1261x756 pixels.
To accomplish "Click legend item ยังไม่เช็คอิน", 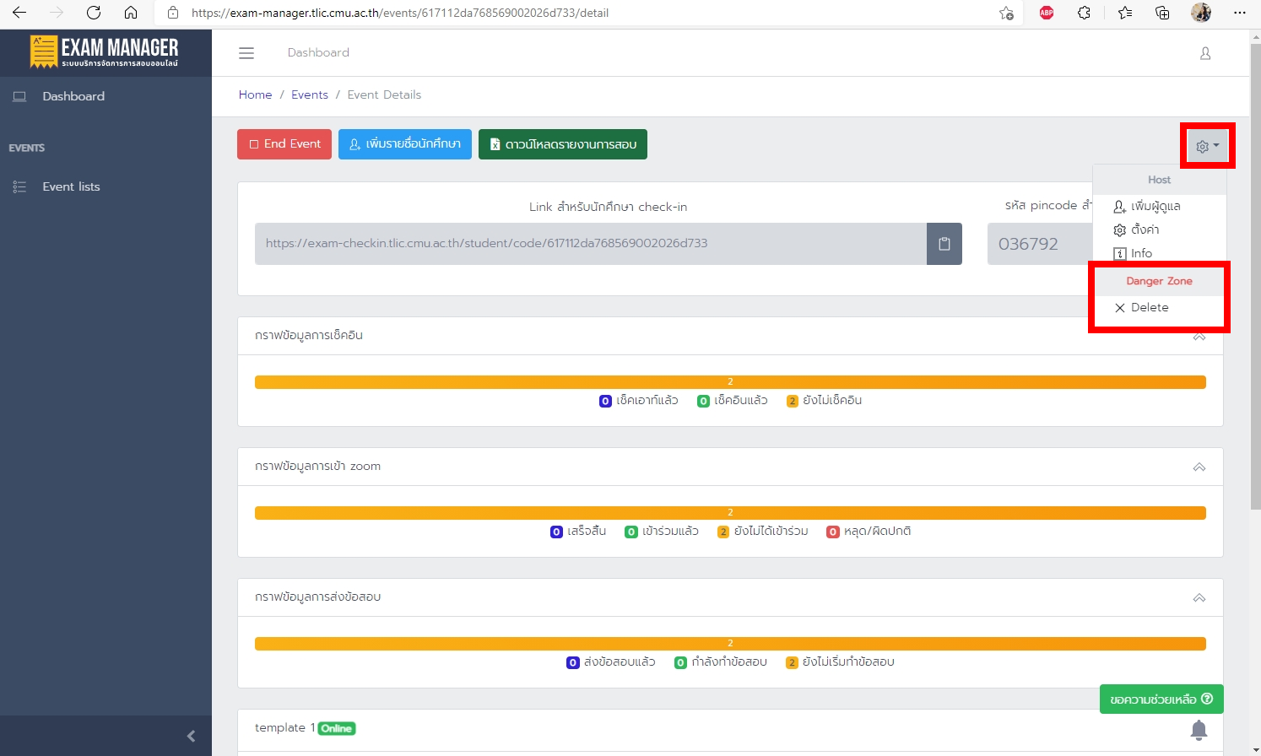I will 824,401.
